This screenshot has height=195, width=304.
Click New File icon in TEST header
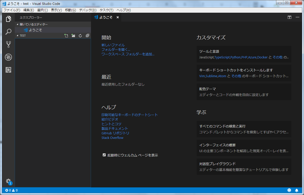[66, 36]
